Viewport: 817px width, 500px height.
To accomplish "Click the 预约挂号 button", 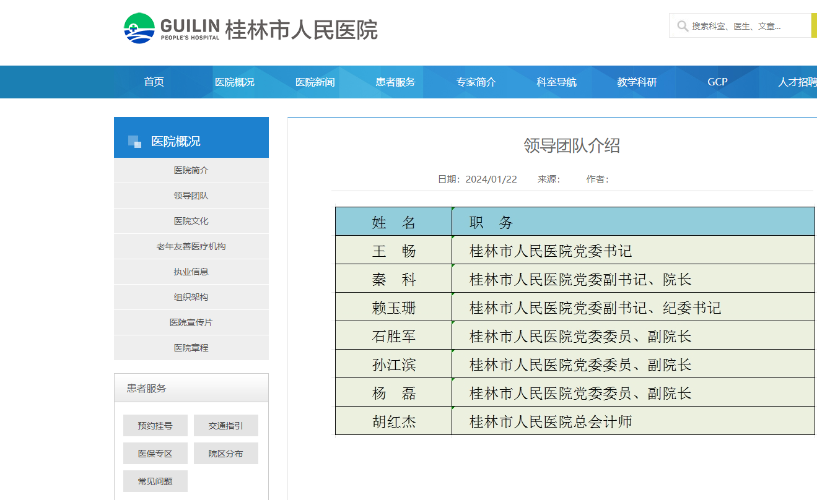I will (155, 426).
